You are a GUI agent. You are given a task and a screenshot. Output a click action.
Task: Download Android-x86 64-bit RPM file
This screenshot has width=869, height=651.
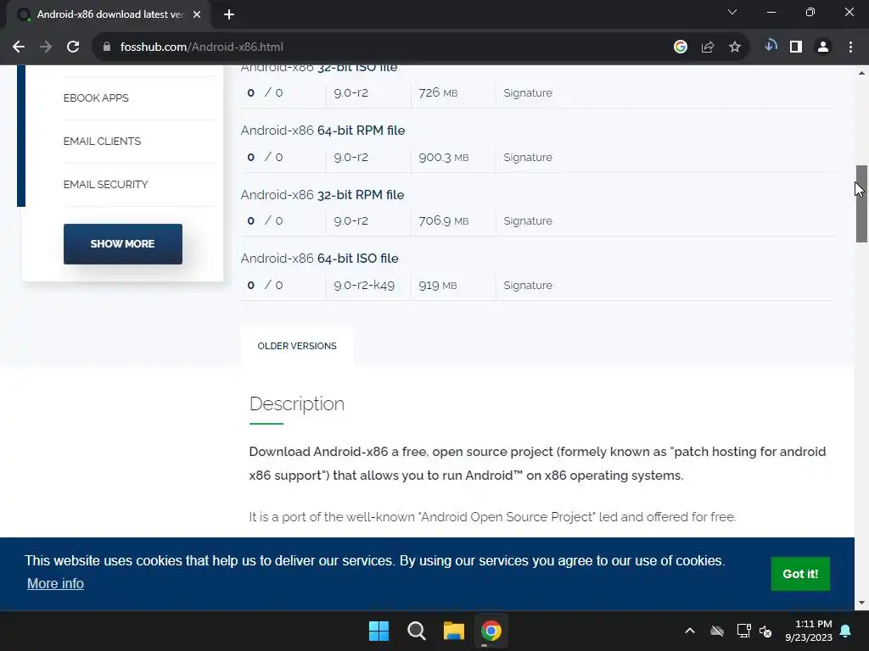[x=322, y=131]
